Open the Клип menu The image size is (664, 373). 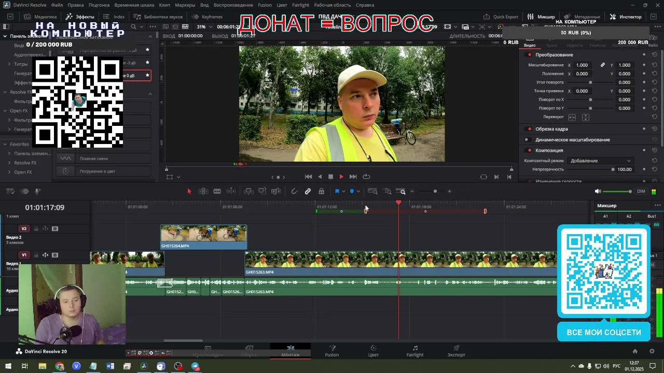[x=164, y=5]
